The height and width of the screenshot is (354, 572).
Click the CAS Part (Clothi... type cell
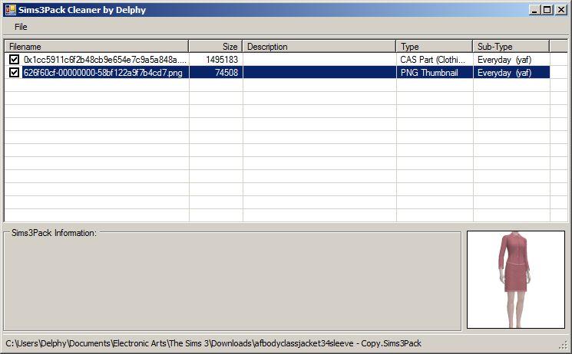coord(433,59)
